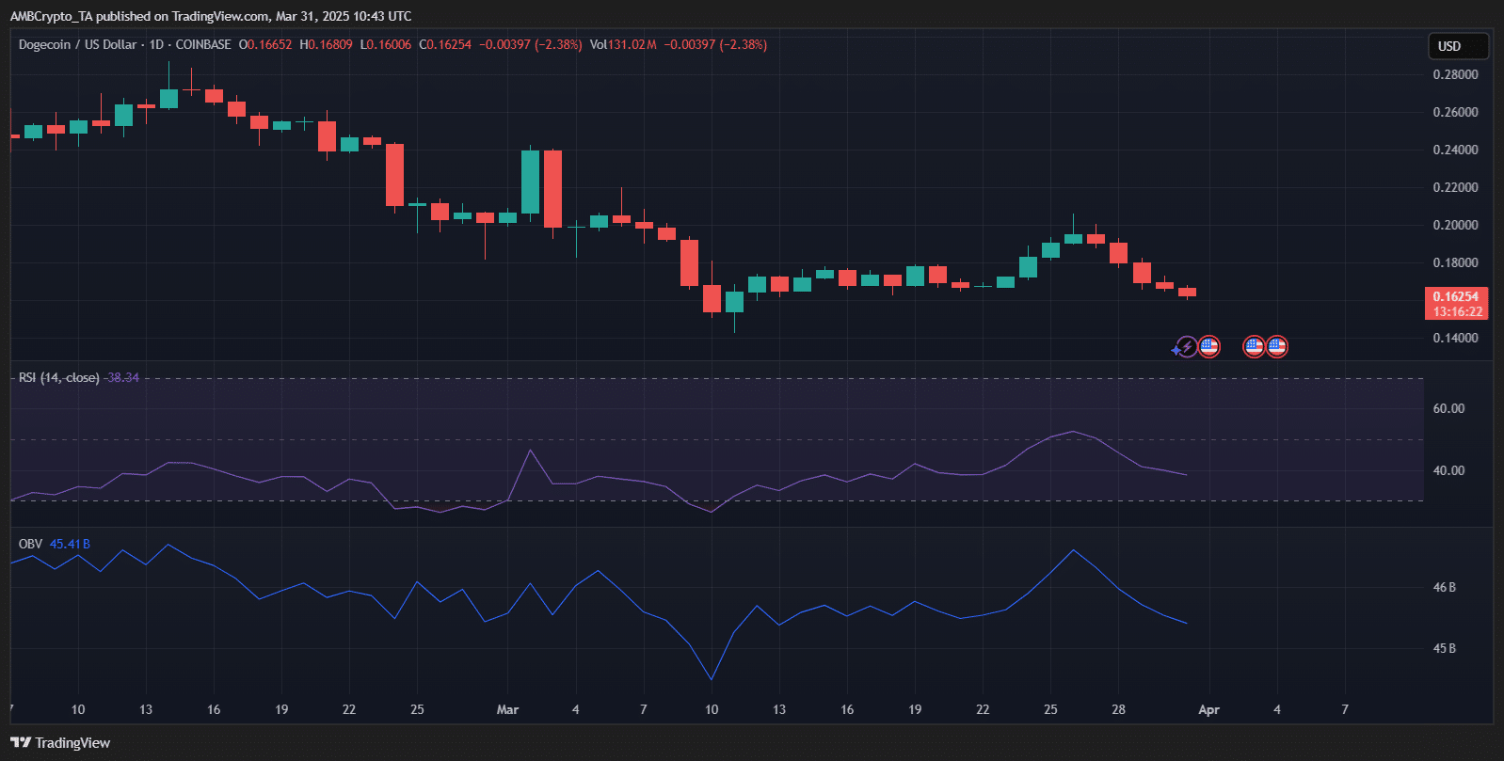Click the Dogecoin / US Dollar symbol title
1504x761 pixels.
pos(77,45)
